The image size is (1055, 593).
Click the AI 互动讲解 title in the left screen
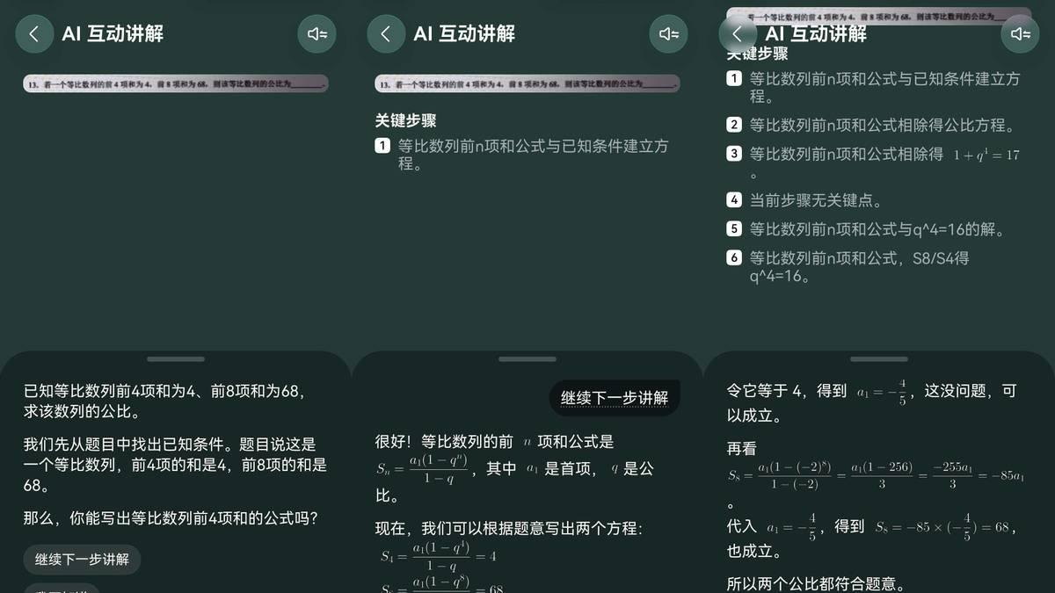(x=113, y=34)
